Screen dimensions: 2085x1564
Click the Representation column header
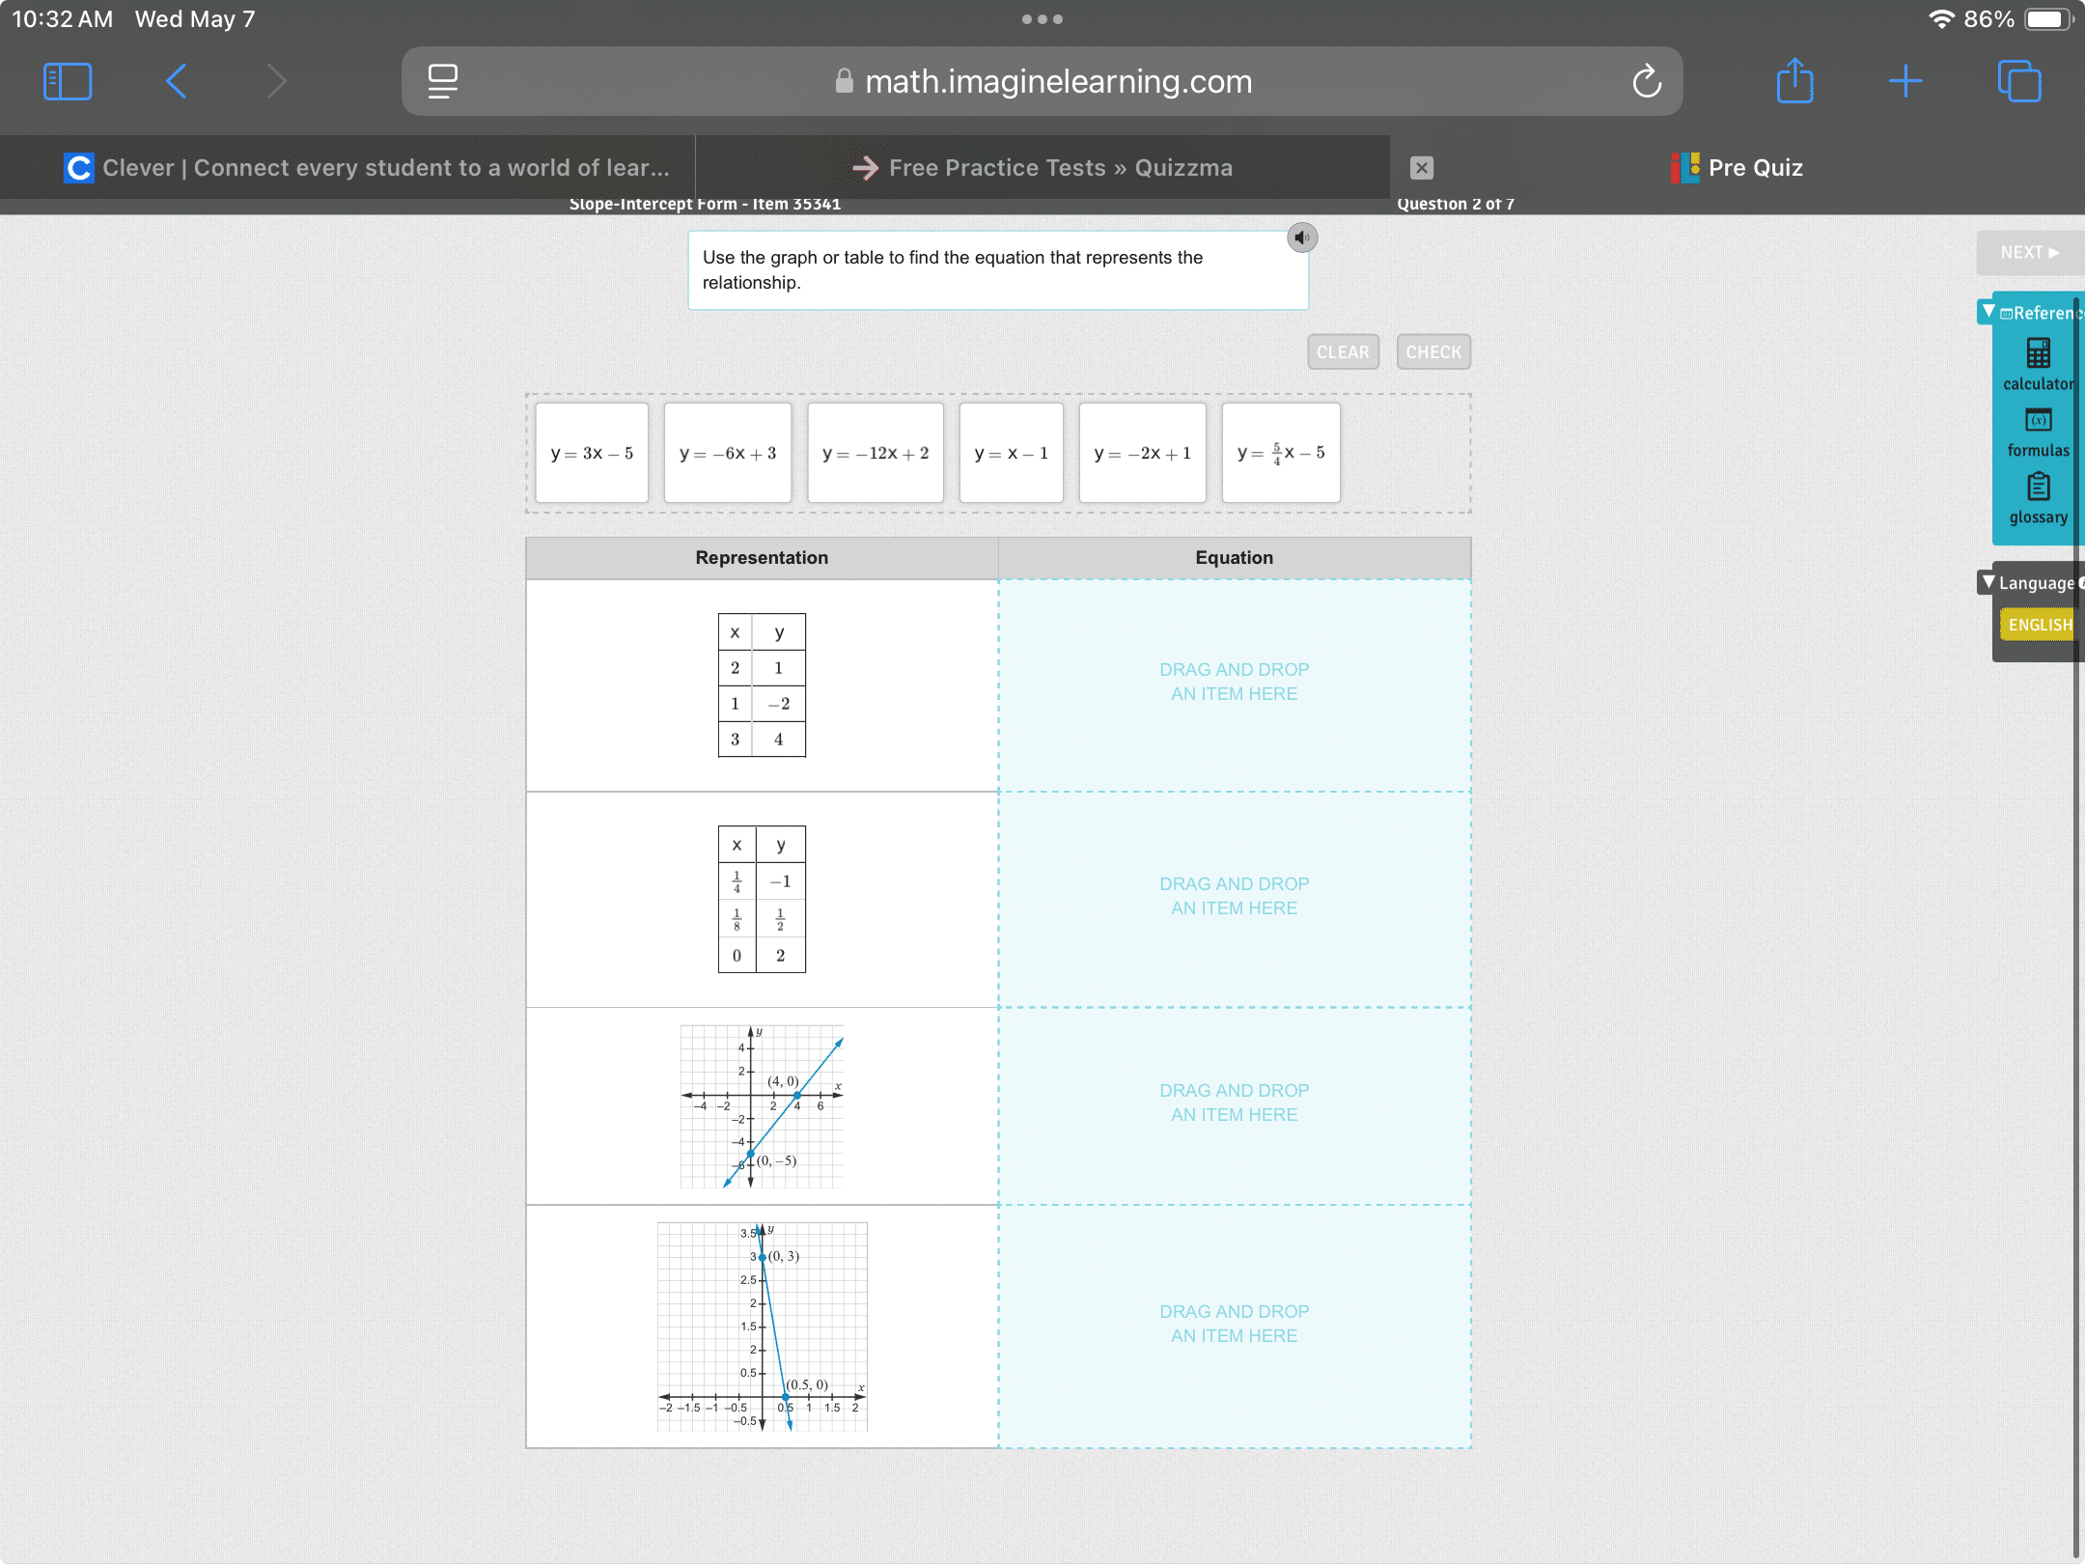[762, 558]
